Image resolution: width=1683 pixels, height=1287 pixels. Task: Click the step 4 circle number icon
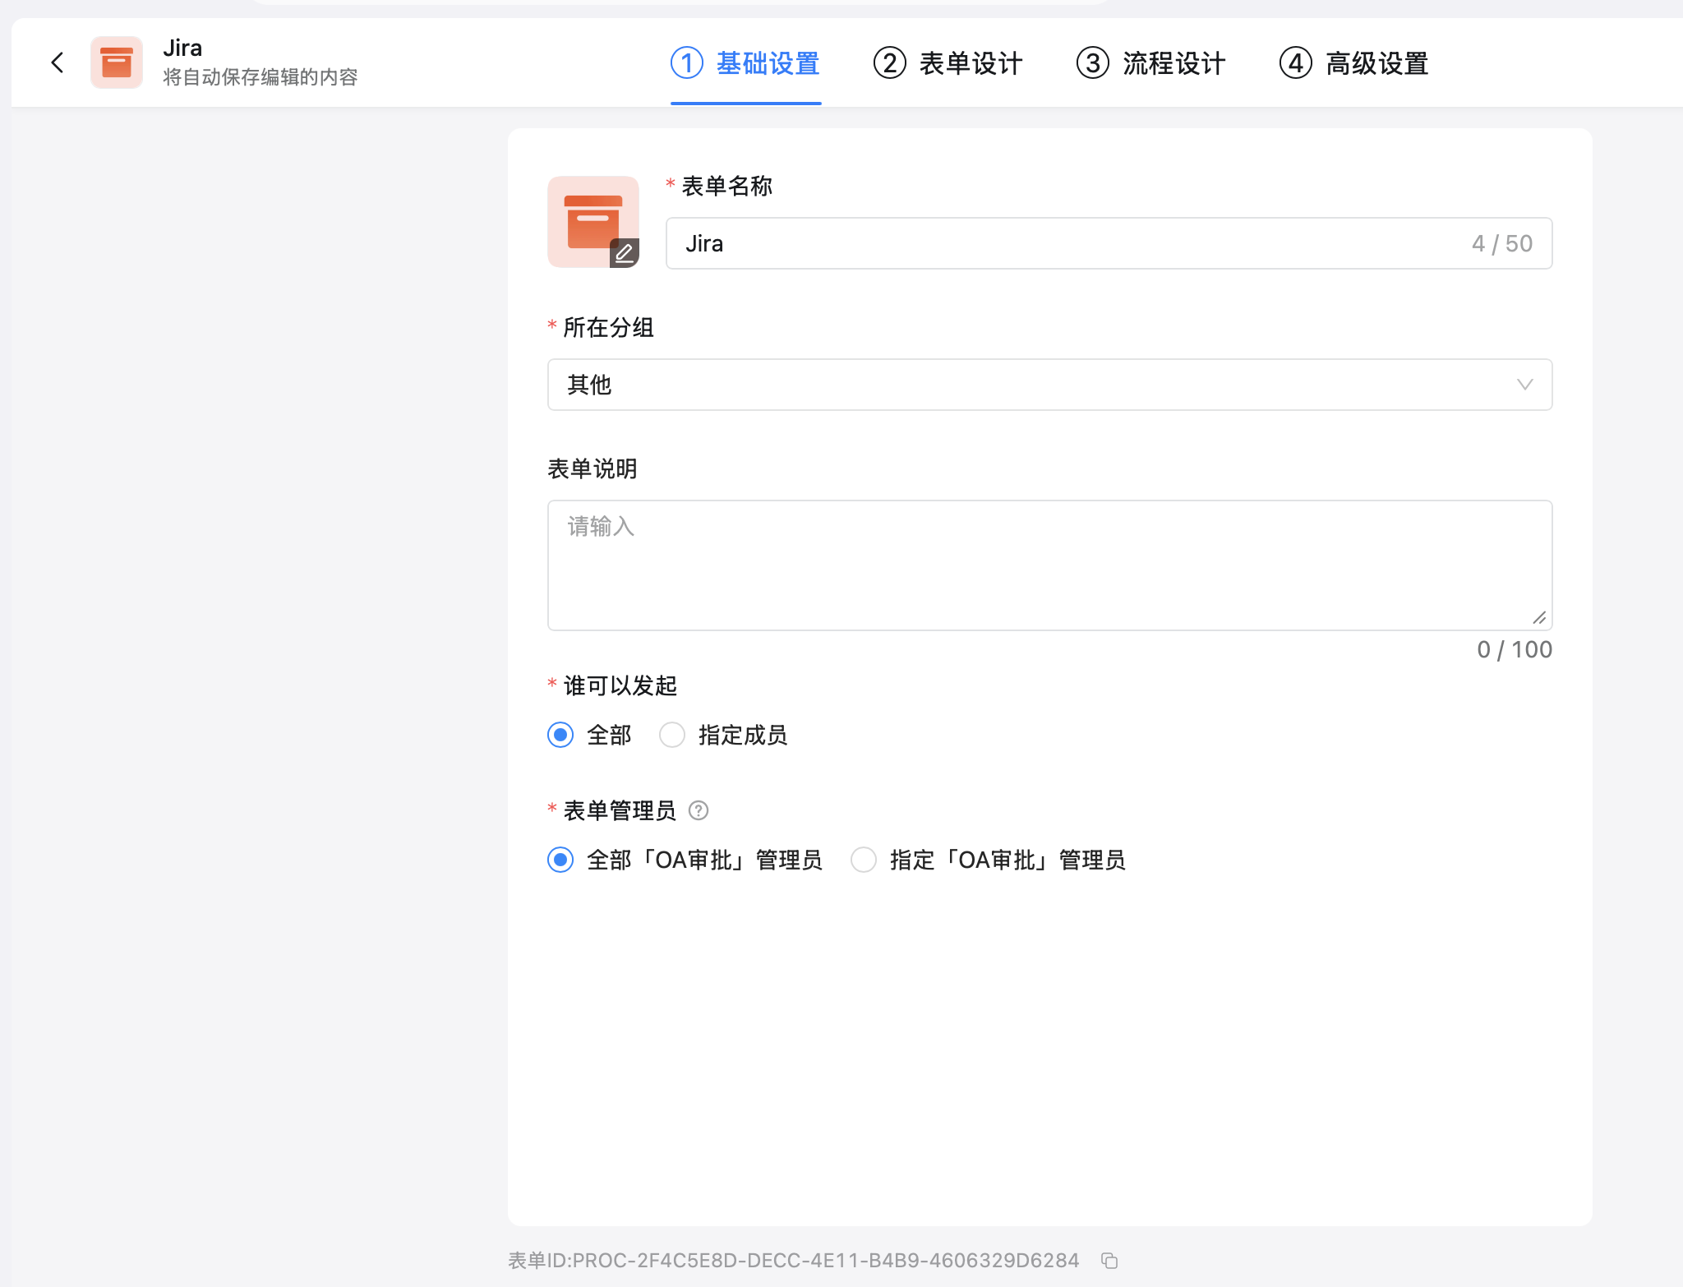[1296, 63]
